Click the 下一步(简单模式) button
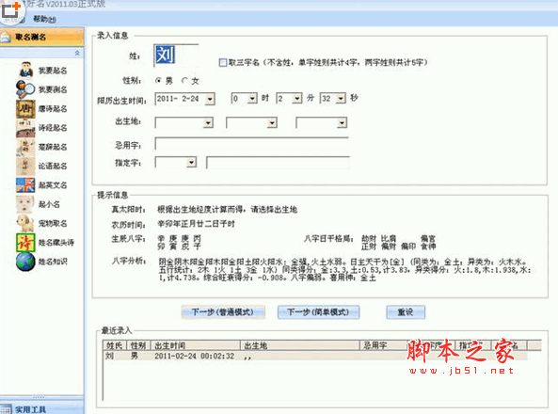The image size is (558, 414). [318, 312]
